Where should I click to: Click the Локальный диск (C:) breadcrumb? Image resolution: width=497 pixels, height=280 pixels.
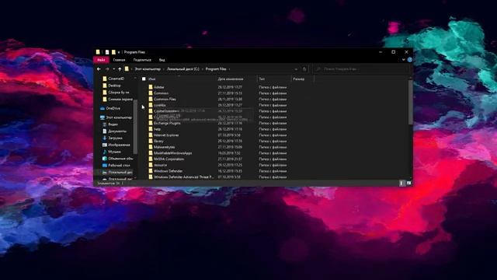183,69
